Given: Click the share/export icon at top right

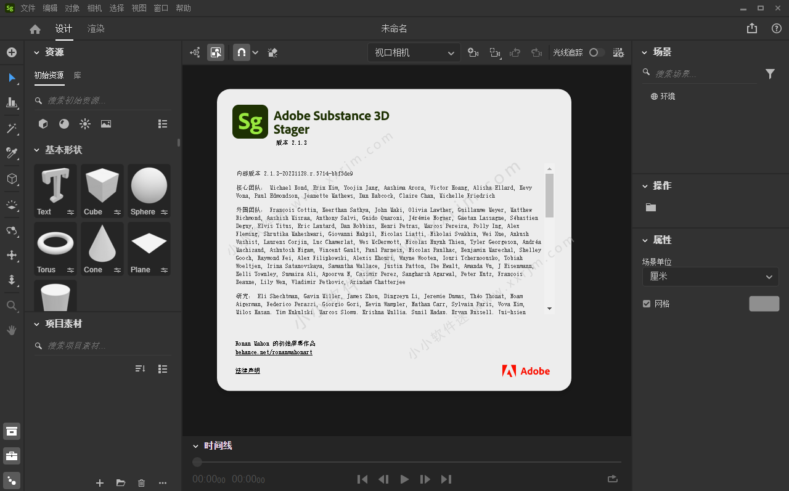Looking at the screenshot, I should click(751, 28).
